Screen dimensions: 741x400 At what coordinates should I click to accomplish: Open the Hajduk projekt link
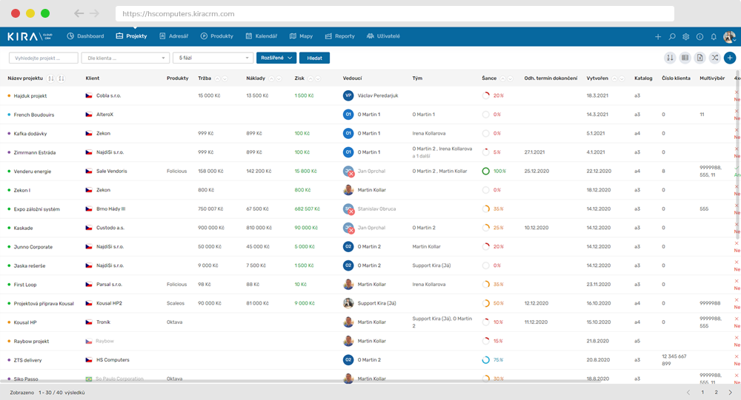point(30,96)
